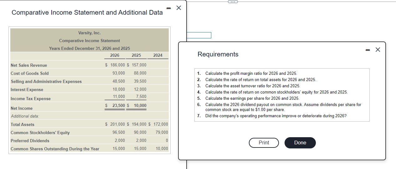This screenshot has width=396, height=169.
Task: Click the Requirements heading
Action: [218, 54]
